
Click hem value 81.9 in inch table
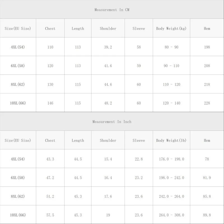(207, 178)
